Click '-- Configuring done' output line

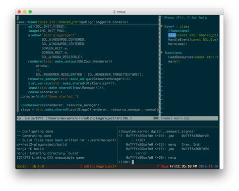pyautogui.click(x=35, y=132)
